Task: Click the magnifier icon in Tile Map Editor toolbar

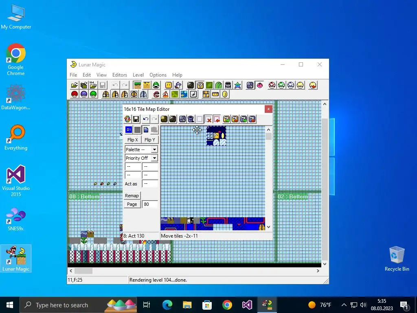Action: point(182,119)
